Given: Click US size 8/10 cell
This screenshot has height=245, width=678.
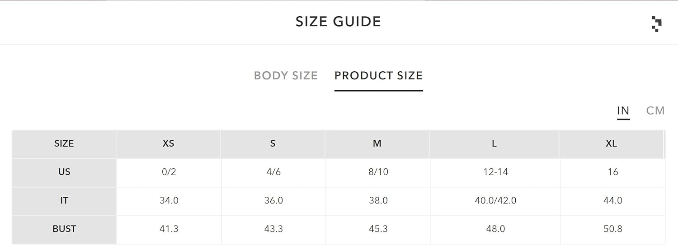Looking at the screenshot, I should coord(378,172).
